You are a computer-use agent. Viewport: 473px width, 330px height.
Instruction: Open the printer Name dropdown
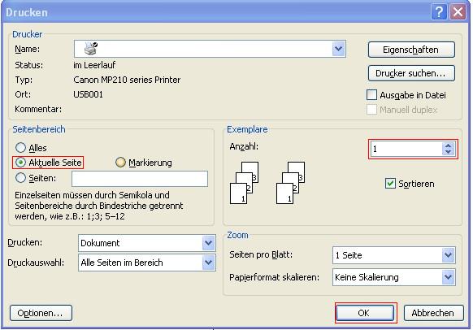point(338,49)
